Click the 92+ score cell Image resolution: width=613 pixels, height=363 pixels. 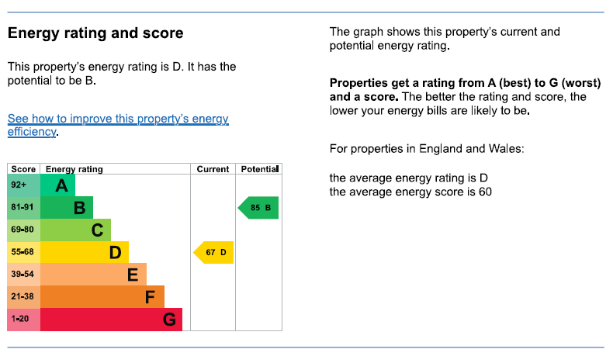(x=23, y=185)
